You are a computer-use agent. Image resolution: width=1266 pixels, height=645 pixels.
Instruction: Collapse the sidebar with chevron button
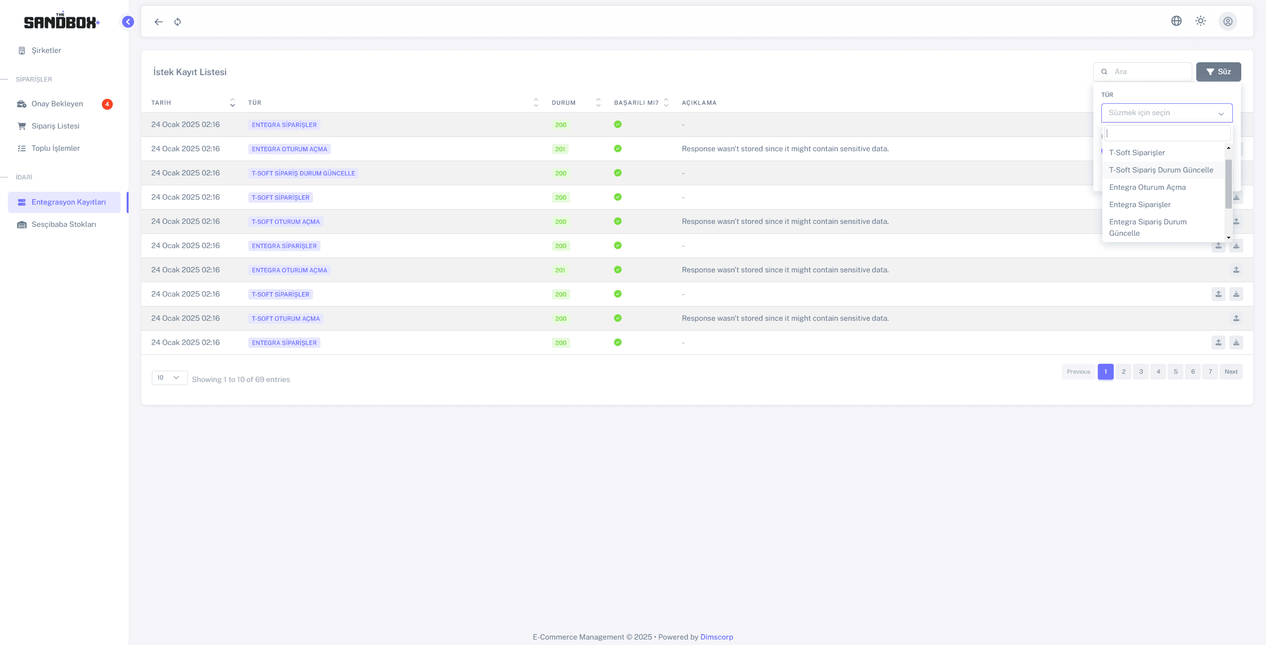click(x=128, y=22)
